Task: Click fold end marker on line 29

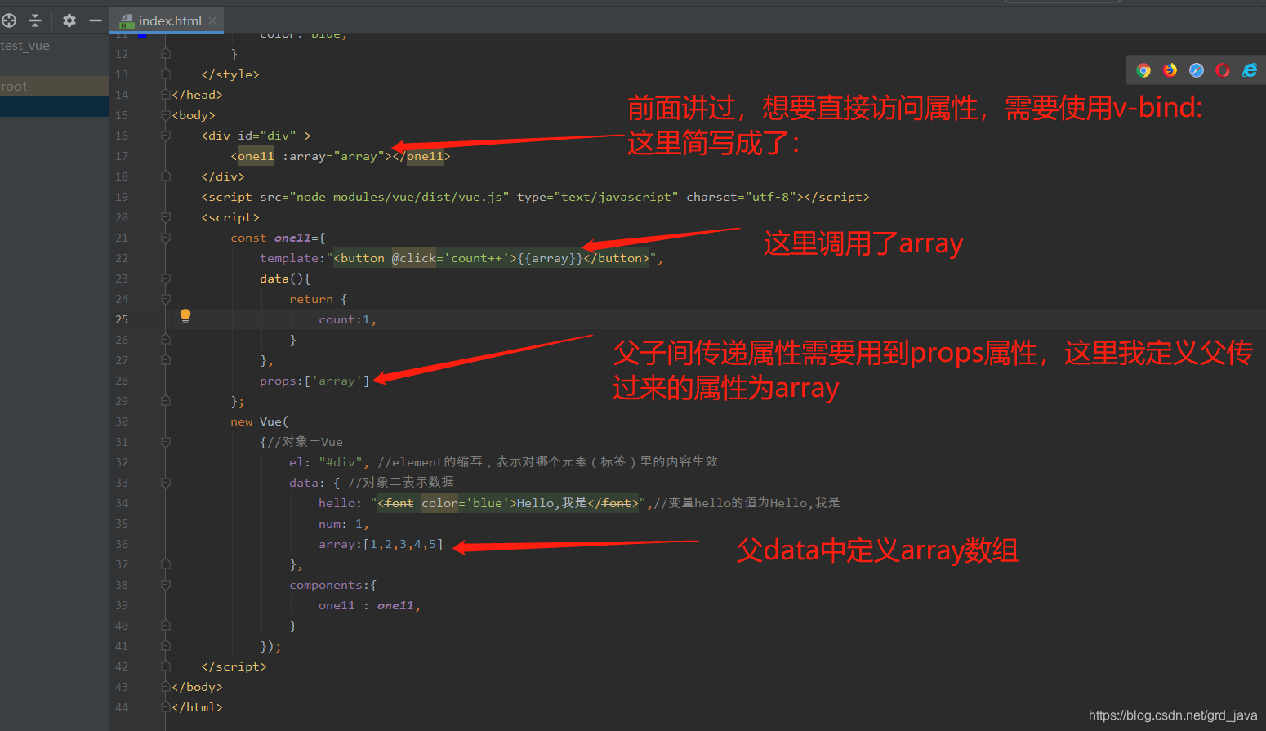Action: coord(166,401)
